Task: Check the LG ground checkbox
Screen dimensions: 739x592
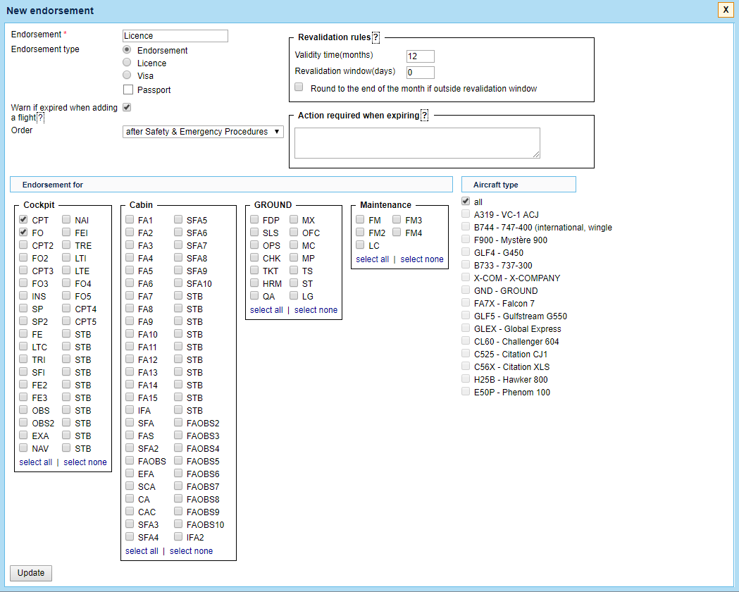Action: click(x=294, y=296)
